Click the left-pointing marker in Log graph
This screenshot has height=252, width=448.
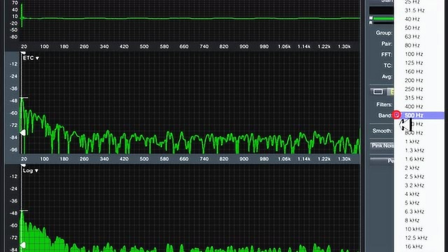23,245
